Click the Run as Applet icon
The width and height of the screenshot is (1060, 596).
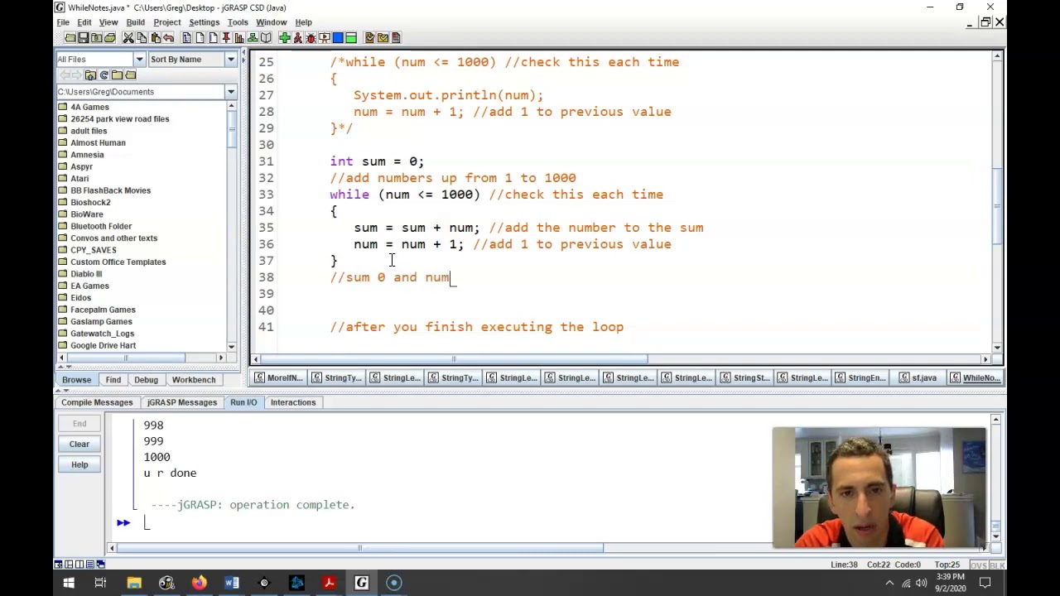tap(325, 37)
